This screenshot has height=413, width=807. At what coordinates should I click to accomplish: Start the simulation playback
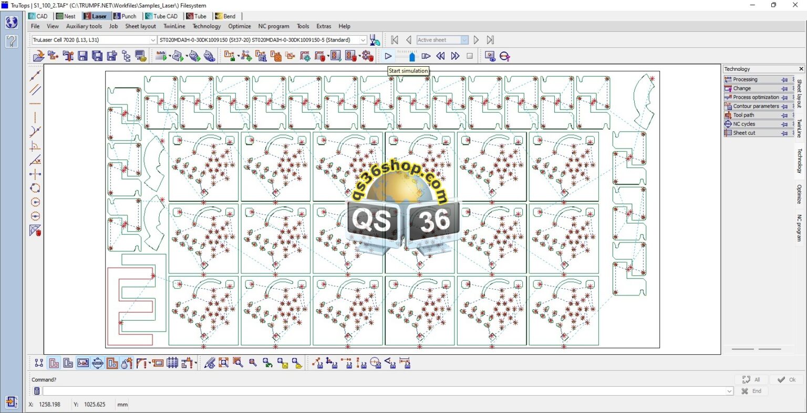tap(388, 56)
